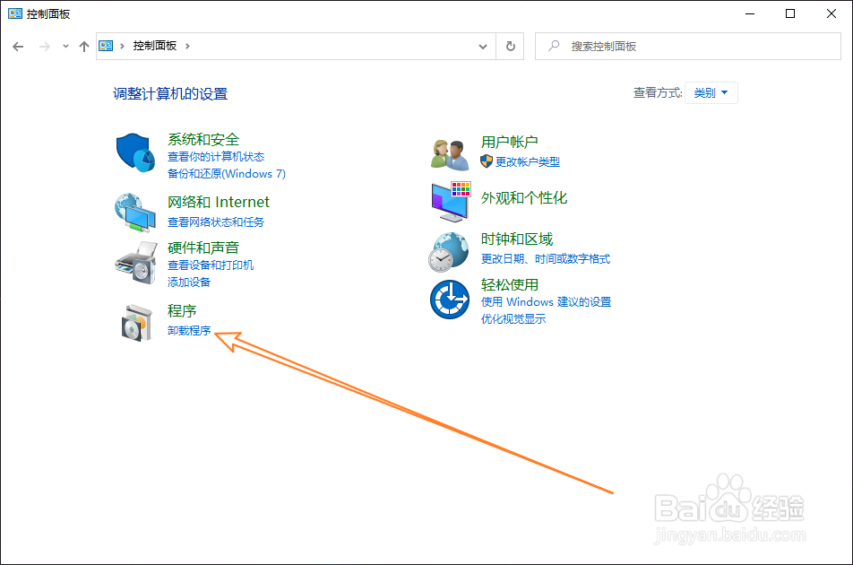Image resolution: width=853 pixels, height=565 pixels.
Task: Open 程序 by clicking its disc icon
Action: coord(134,320)
